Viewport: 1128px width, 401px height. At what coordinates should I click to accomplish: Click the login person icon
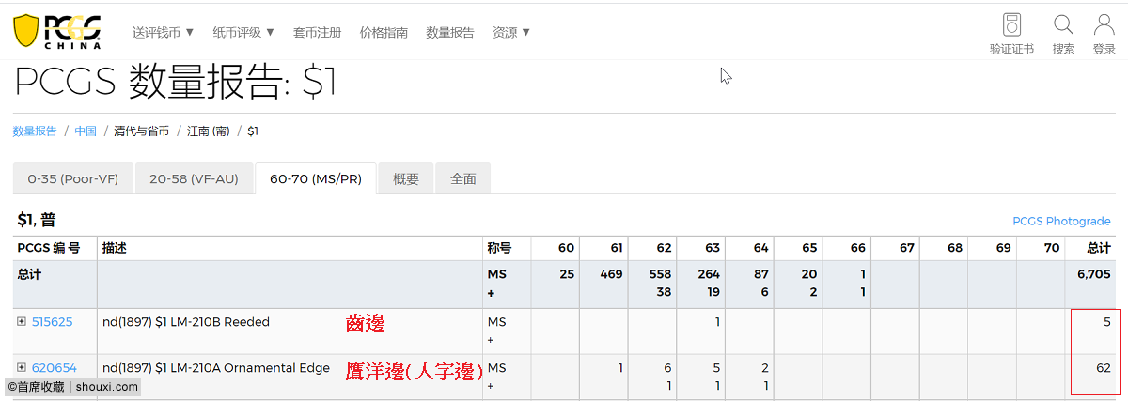(1104, 24)
